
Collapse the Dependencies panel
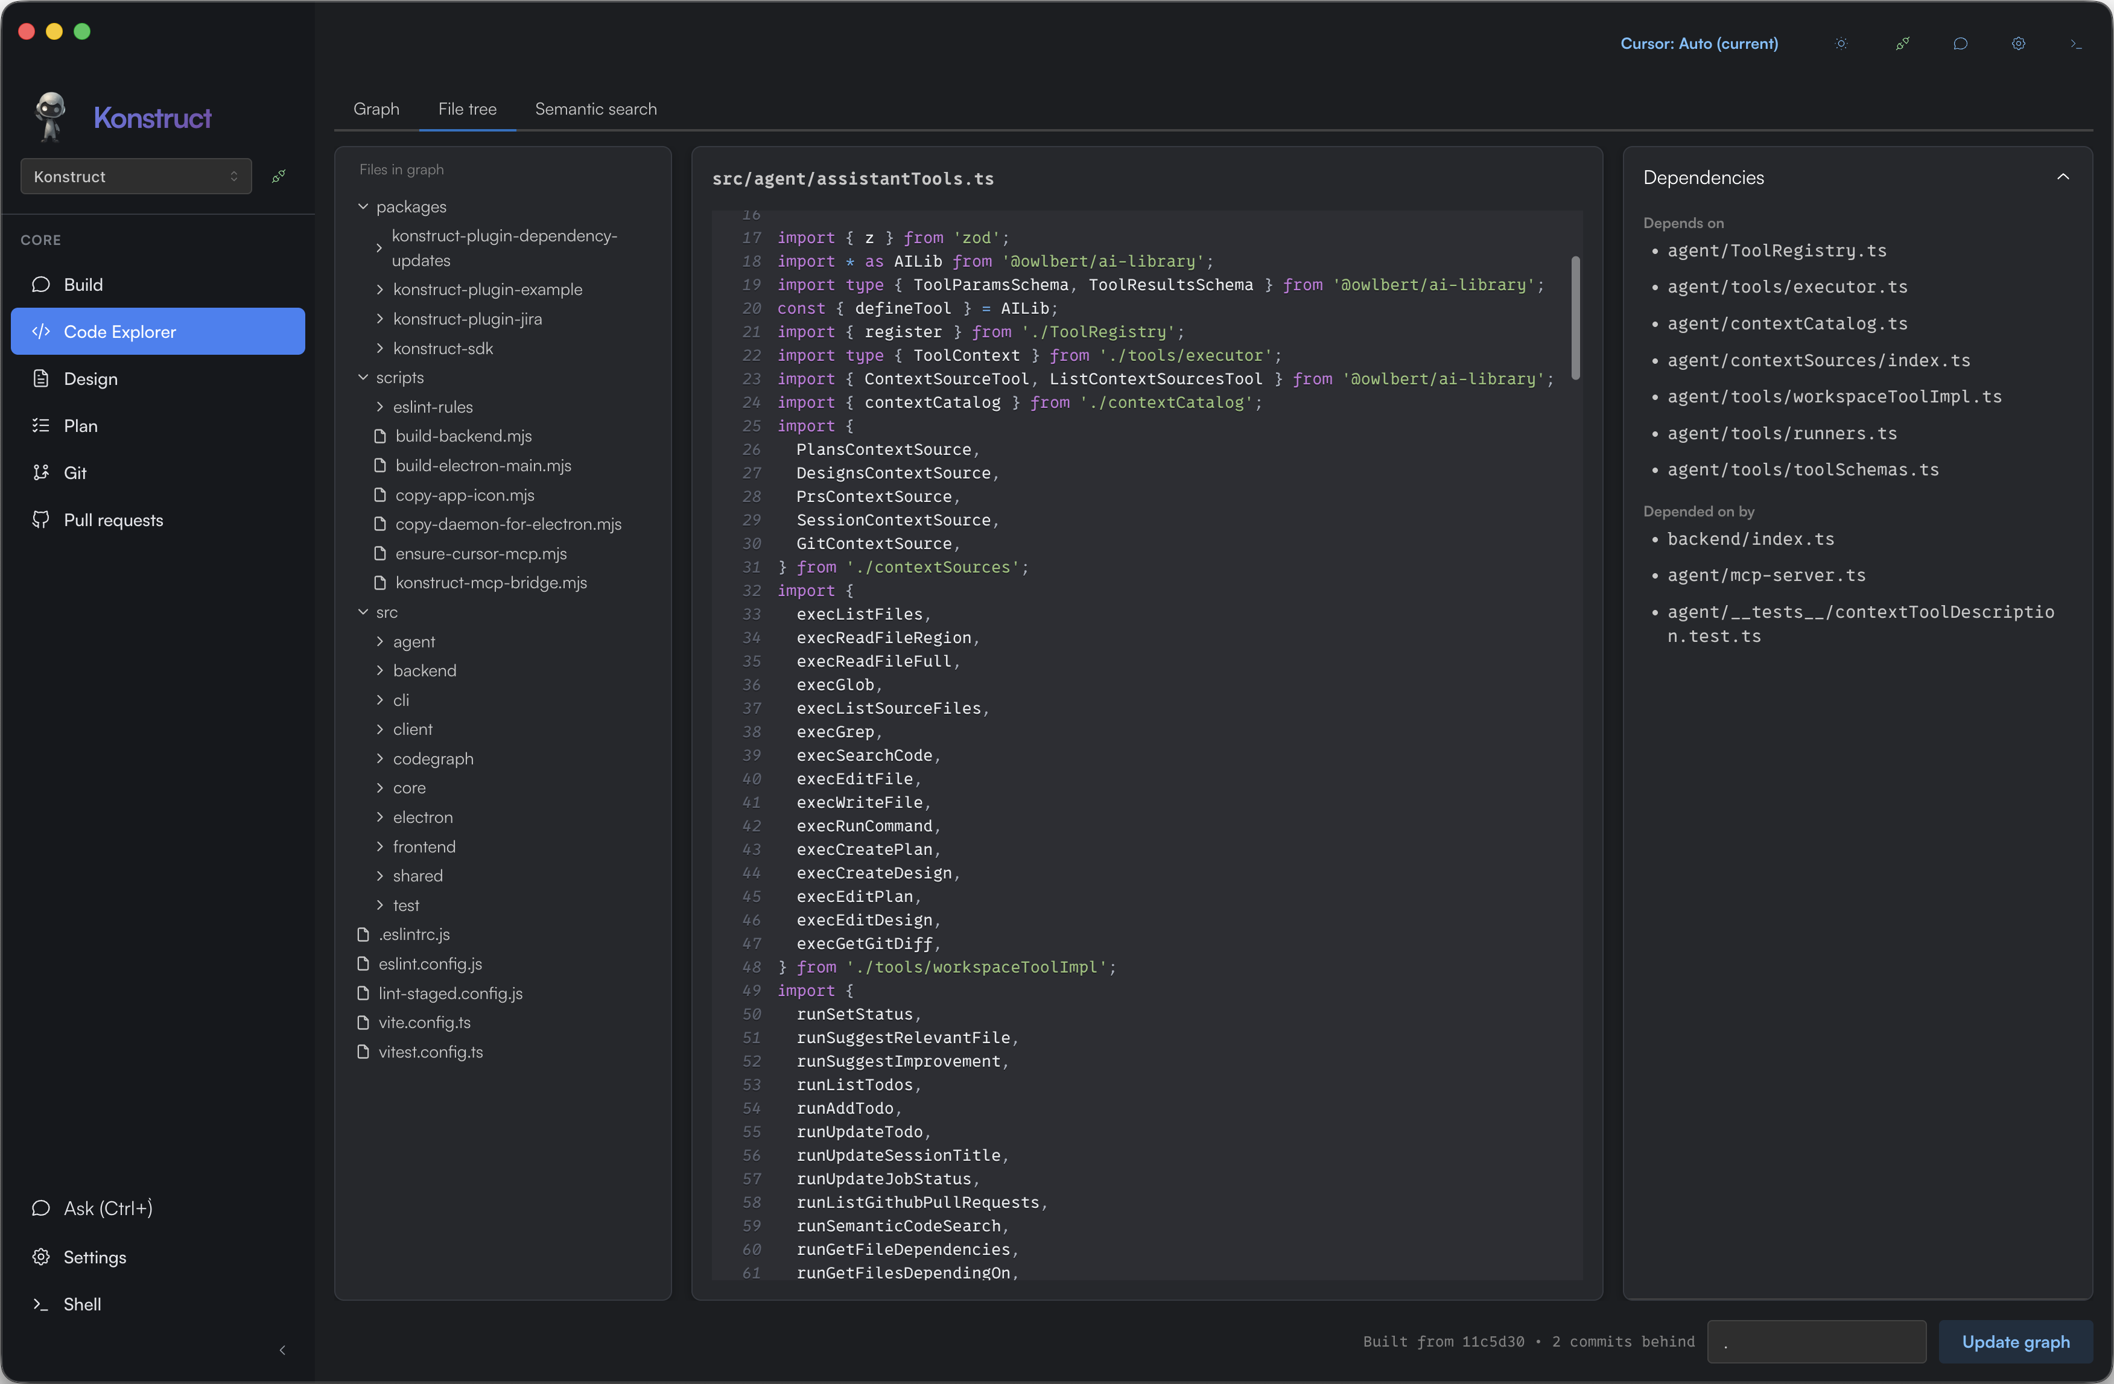coord(2063,177)
